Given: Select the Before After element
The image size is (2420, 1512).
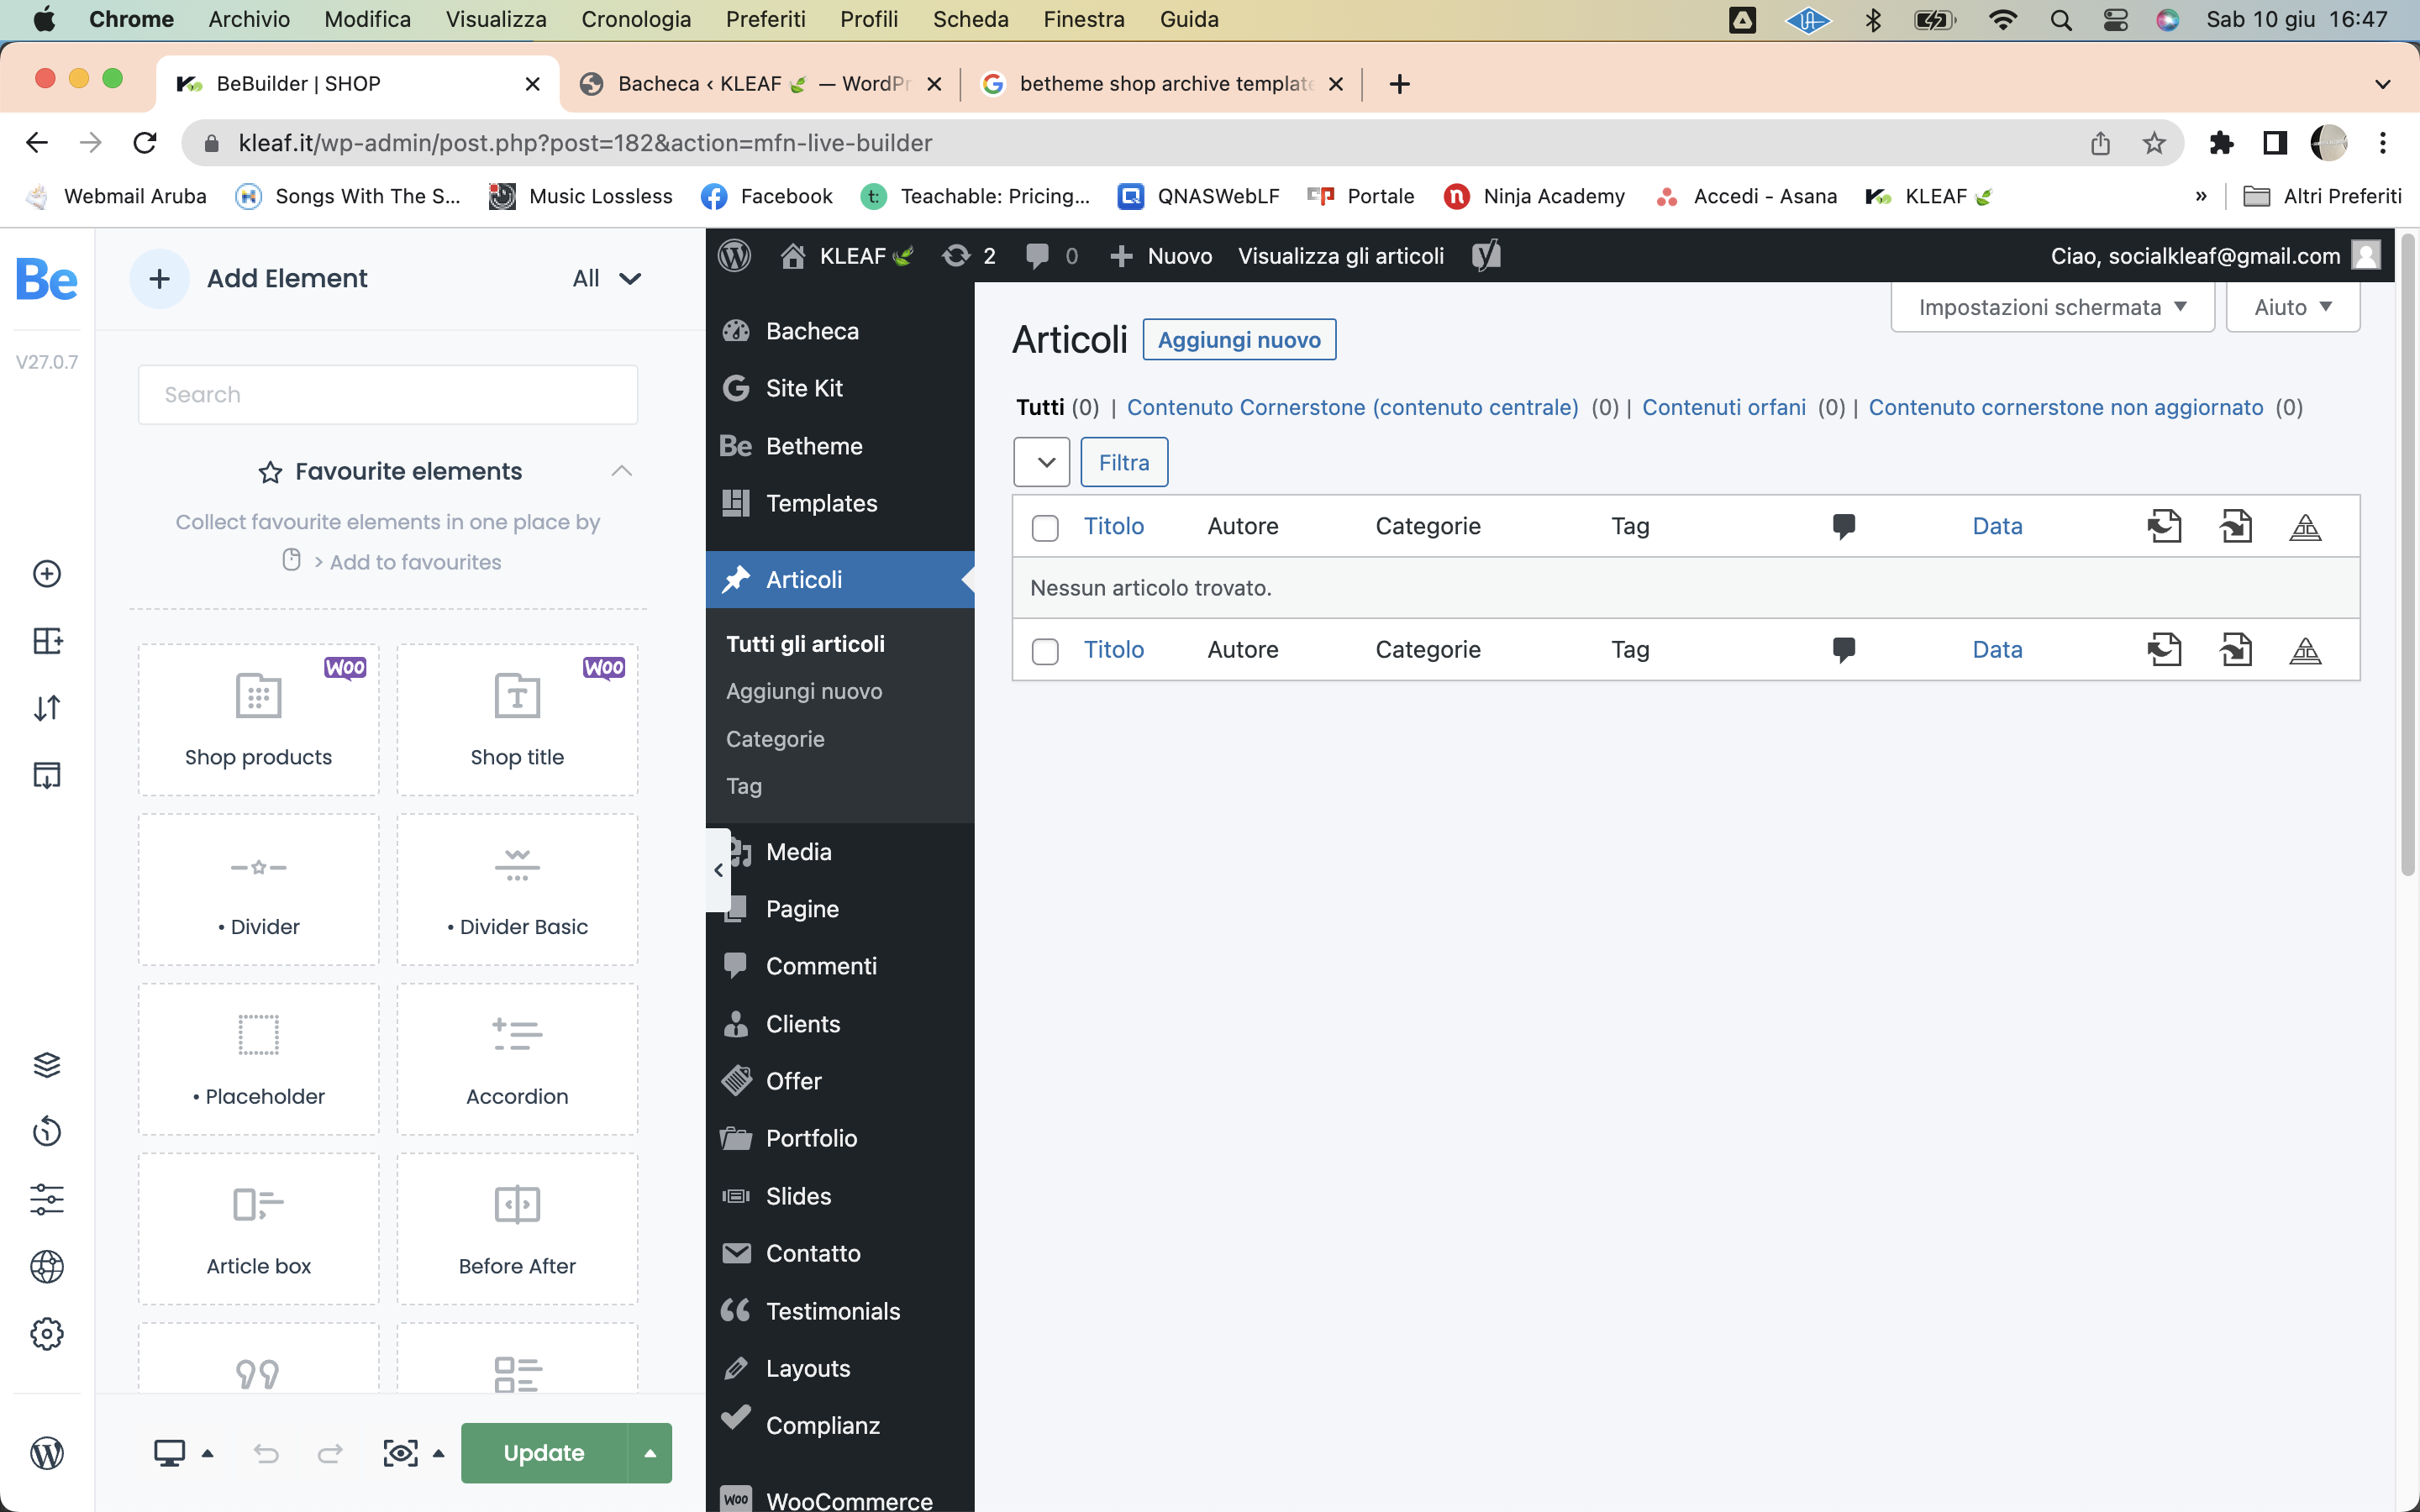Looking at the screenshot, I should pyautogui.click(x=517, y=1230).
